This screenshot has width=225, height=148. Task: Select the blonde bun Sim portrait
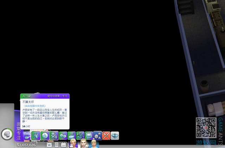click(94, 143)
